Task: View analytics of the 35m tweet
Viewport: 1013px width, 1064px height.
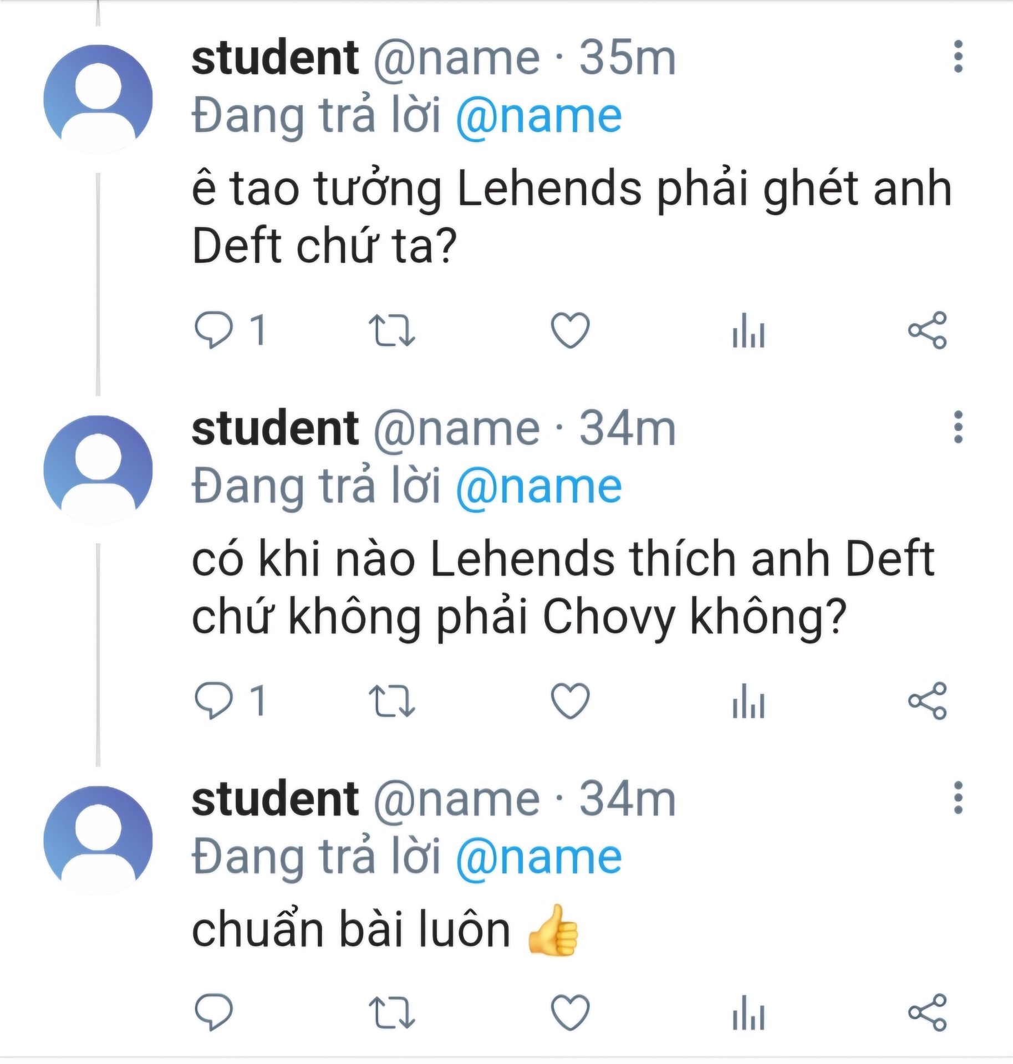Action: click(749, 332)
